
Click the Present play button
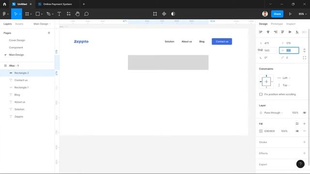point(290,14)
